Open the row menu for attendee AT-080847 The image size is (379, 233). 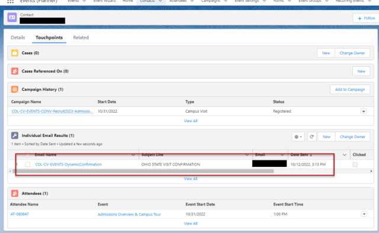coord(364,214)
